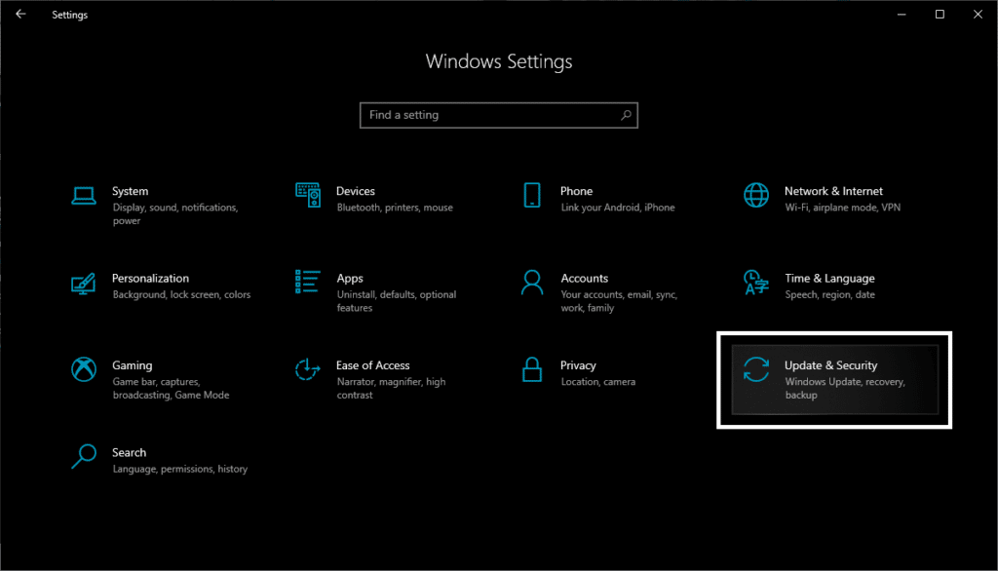Maximize the Settings window
This screenshot has width=998, height=571.
click(940, 14)
